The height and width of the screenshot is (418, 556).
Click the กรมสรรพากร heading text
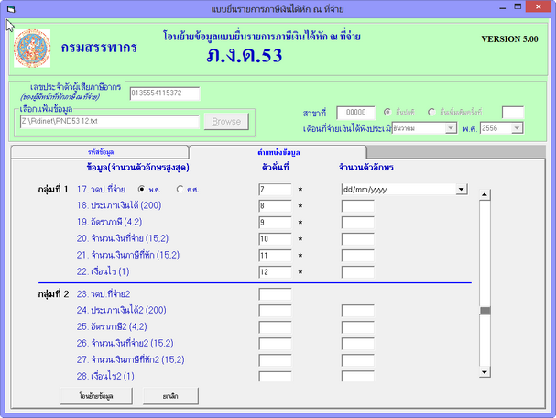pyautogui.click(x=99, y=47)
